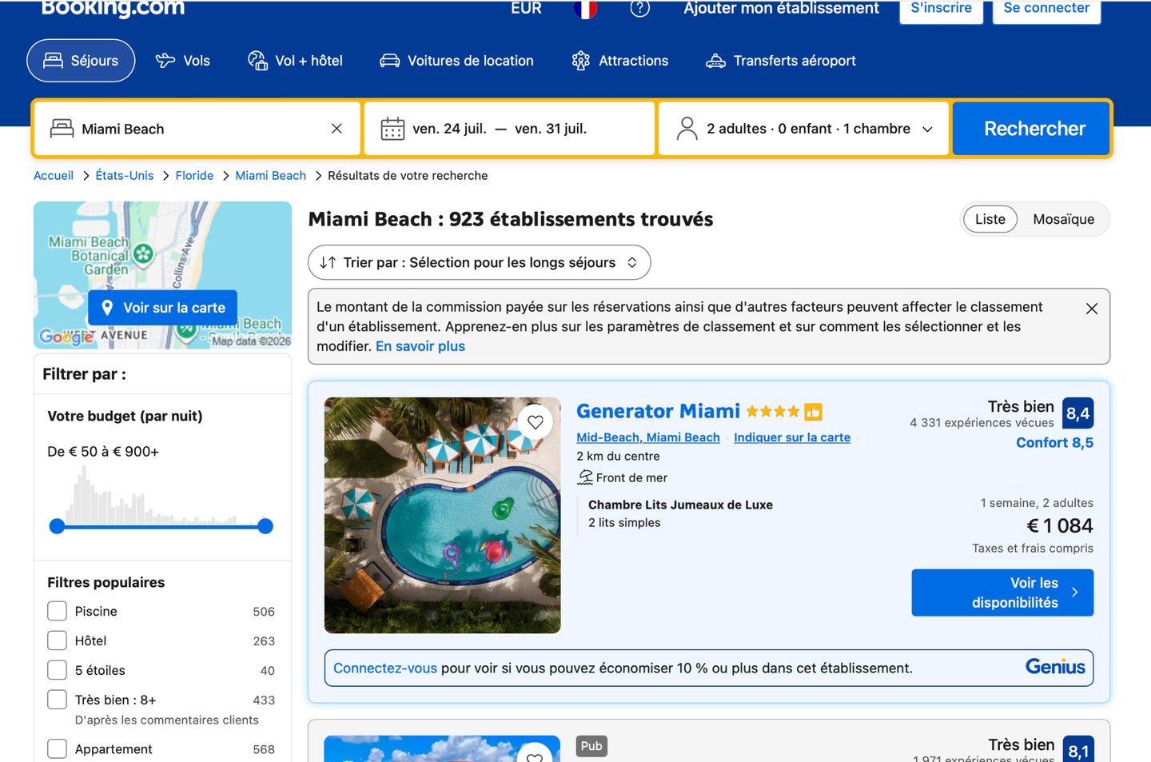Click the Connectez-vous link in Genius banner
Image resolution: width=1151 pixels, height=762 pixels.
(x=385, y=668)
